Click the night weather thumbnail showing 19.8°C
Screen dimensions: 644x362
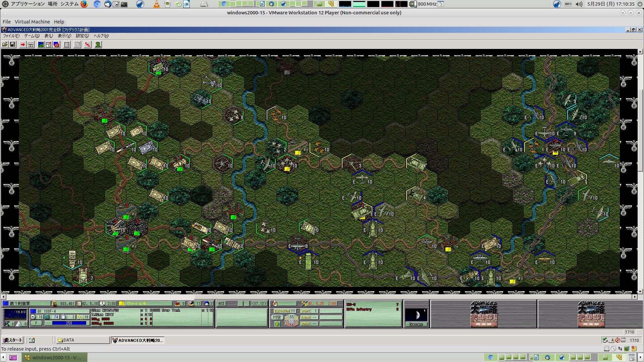click(15, 314)
